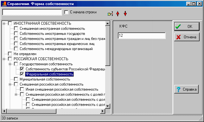Click the OK button

tap(187, 26)
